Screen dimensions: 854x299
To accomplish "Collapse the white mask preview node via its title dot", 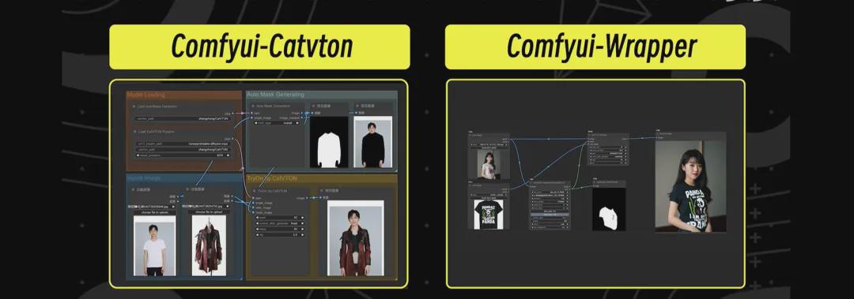I will pos(314,106).
